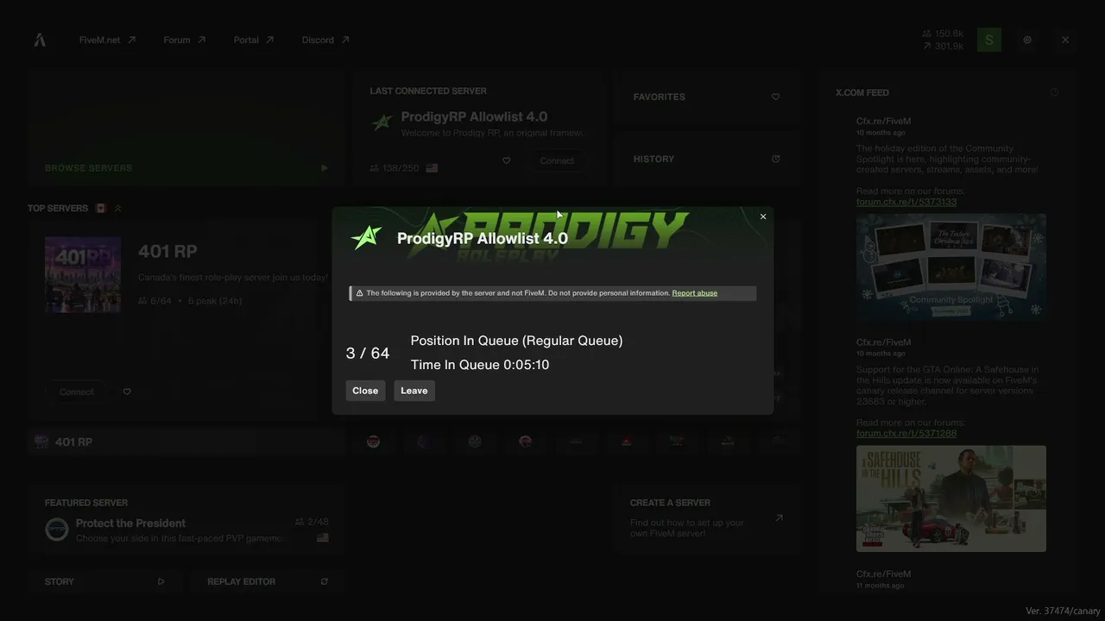Viewport: 1105px width, 621px height.
Task: Open the green S user profile avatar
Action: coord(989,40)
